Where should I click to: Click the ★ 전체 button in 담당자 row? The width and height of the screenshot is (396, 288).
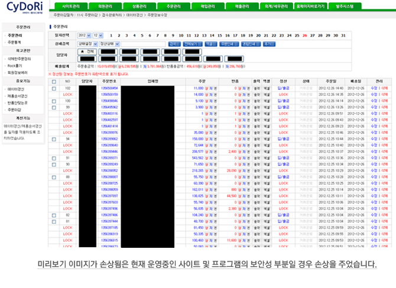[x=87, y=51]
